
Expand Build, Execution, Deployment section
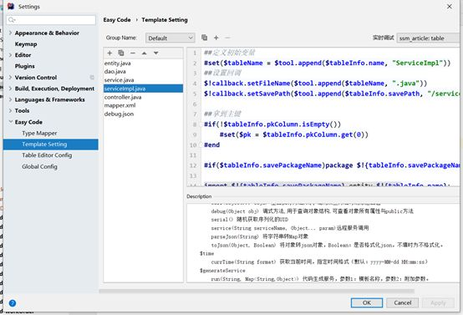pyautogui.click(x=10, y=89)
